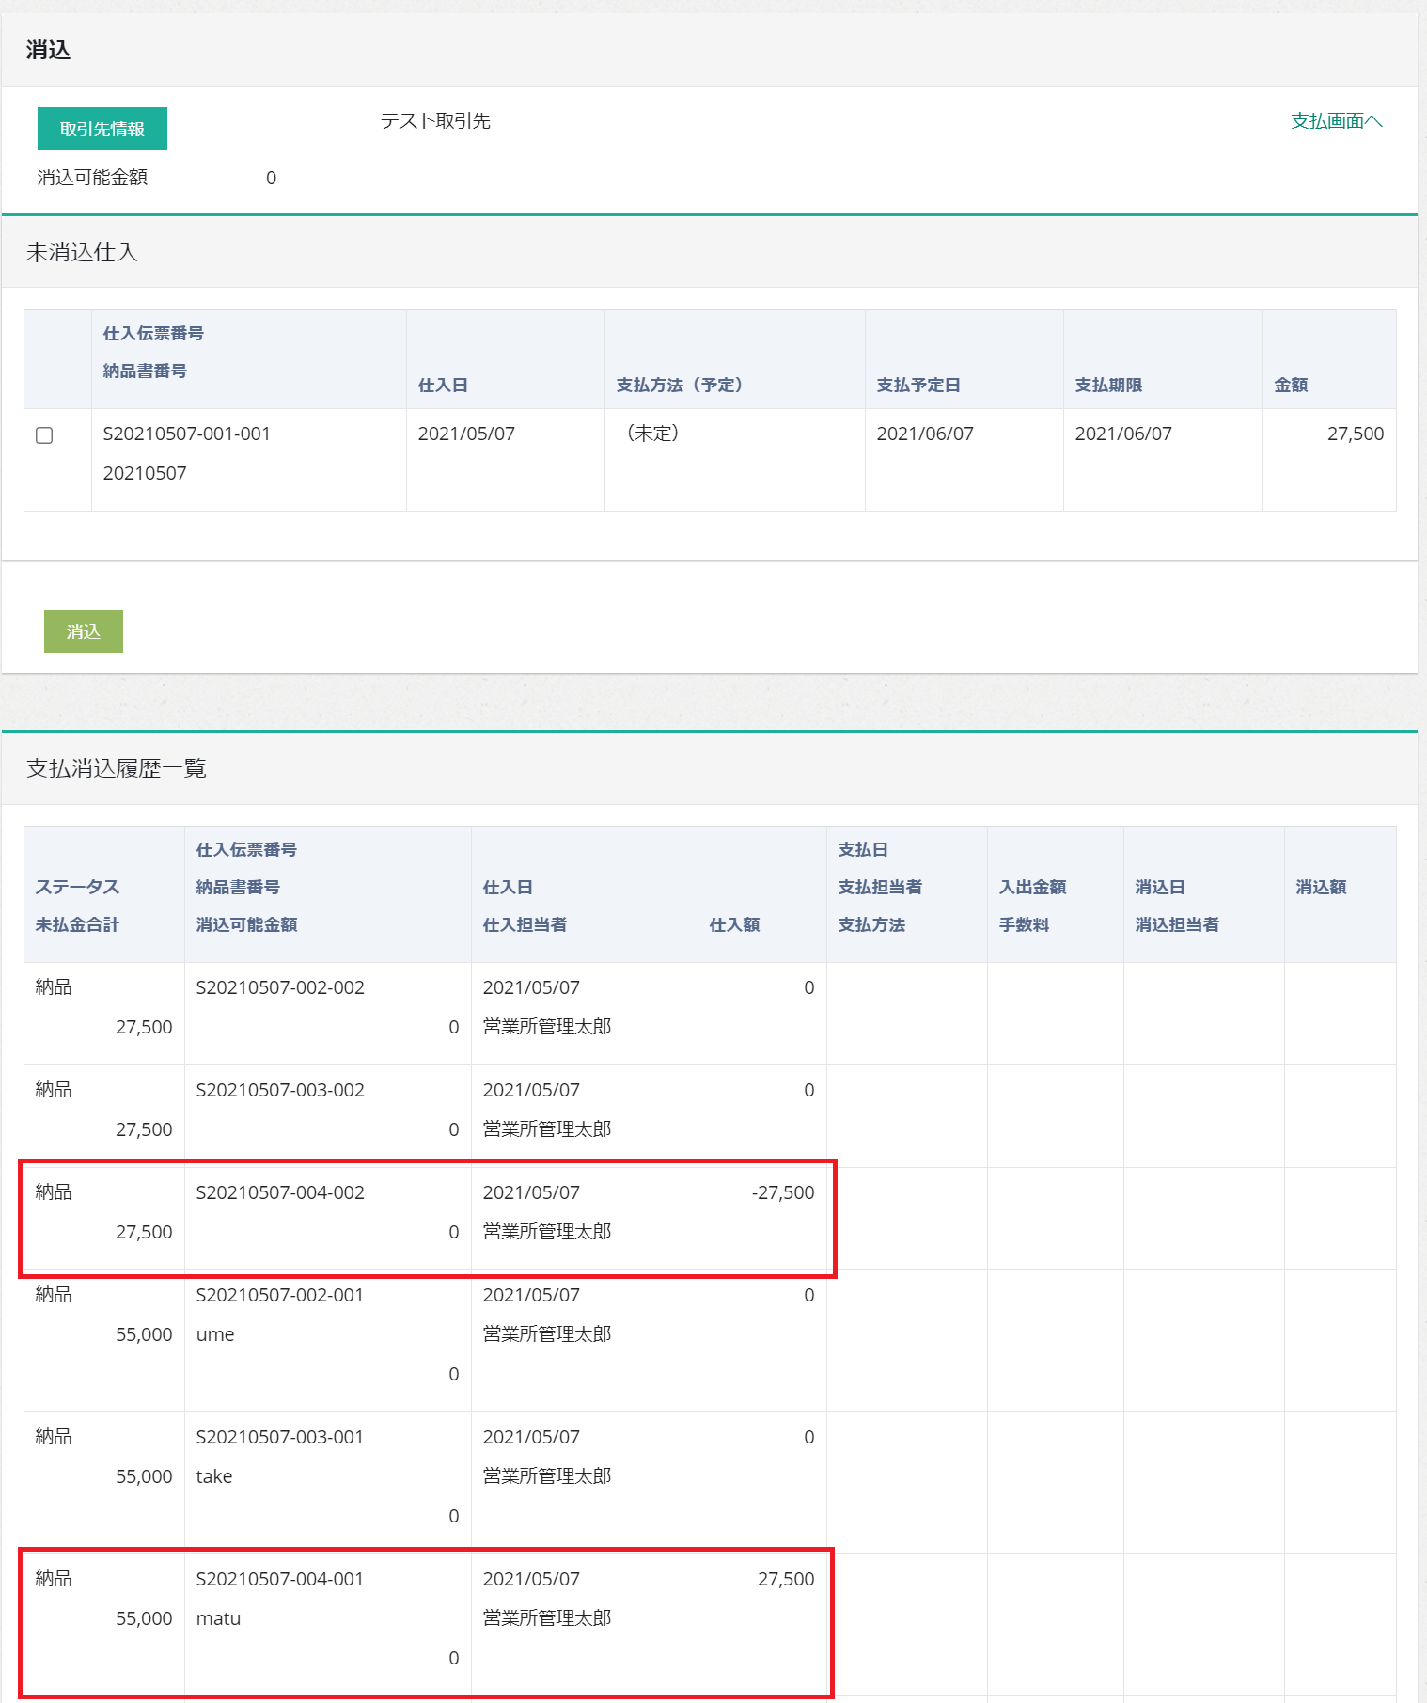Click the 27,500 amount in 未消込仕入 table
1427x1703 pixels.
(x=1355, y=434)
